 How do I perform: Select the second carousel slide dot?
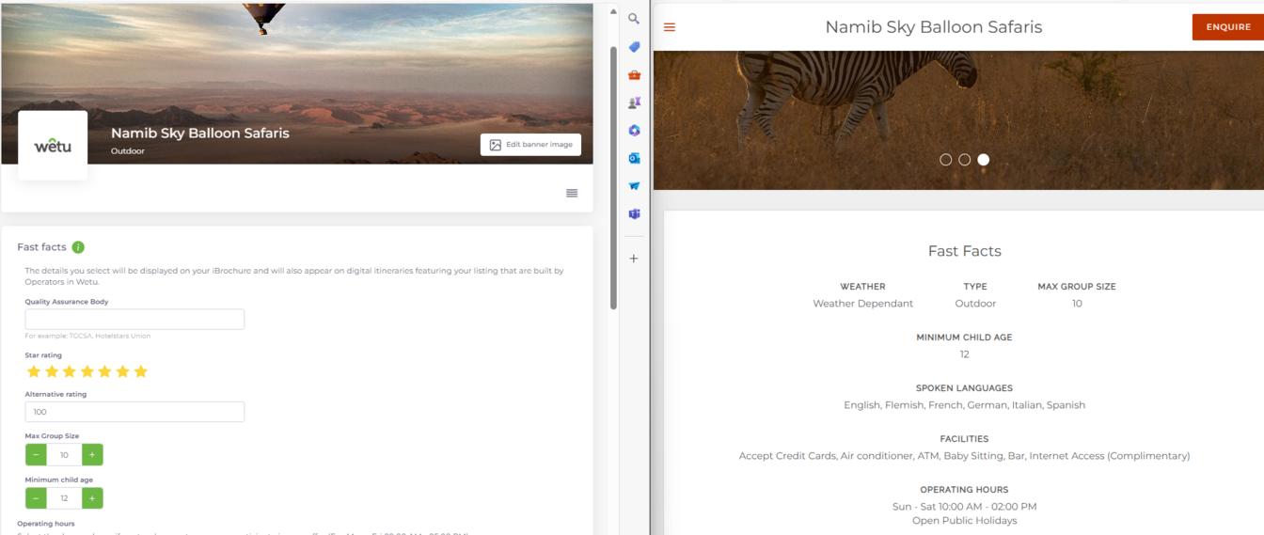[x=964, y=160]
